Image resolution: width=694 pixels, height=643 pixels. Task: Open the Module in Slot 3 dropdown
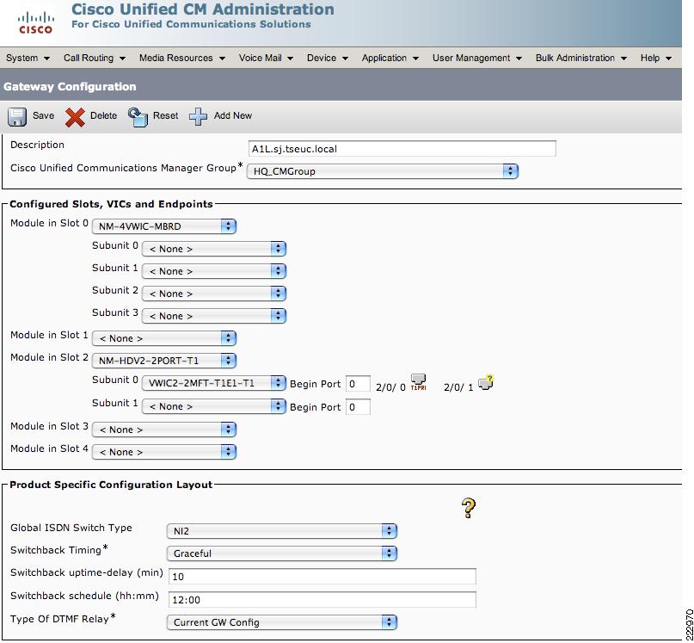pos(163,430)
